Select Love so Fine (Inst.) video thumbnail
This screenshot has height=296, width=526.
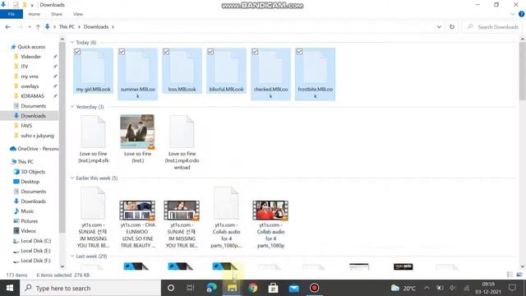point(137,132)
